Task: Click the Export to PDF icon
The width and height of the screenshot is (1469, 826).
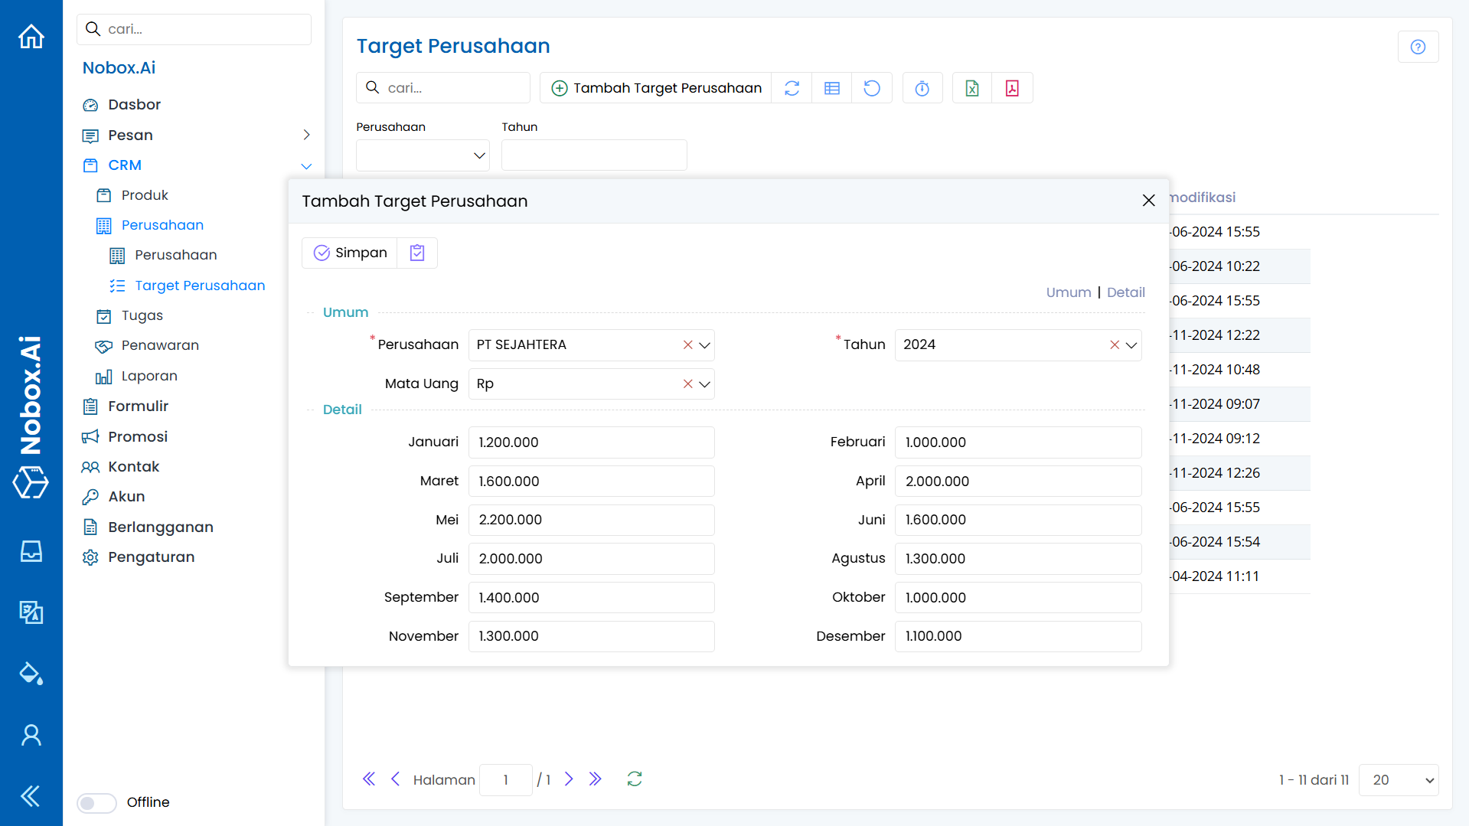Action: point(1012,88)
